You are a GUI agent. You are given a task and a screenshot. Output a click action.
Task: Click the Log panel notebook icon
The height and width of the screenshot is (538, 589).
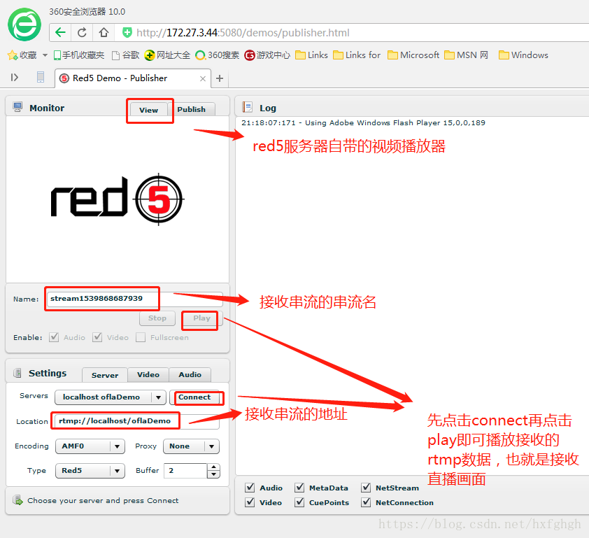click(x=248, y=107)
